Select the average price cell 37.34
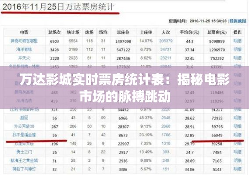Screen dimensions: 249x175 tap(189, 50)
